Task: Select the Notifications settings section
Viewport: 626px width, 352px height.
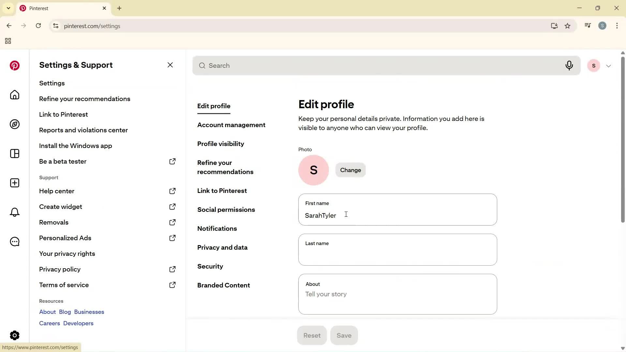Action: (217, 228)
